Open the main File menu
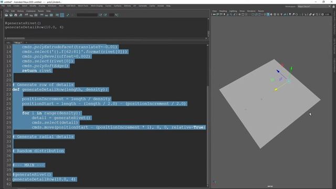The width and height of the screenshot is (336, 189). tap(3, 6)
